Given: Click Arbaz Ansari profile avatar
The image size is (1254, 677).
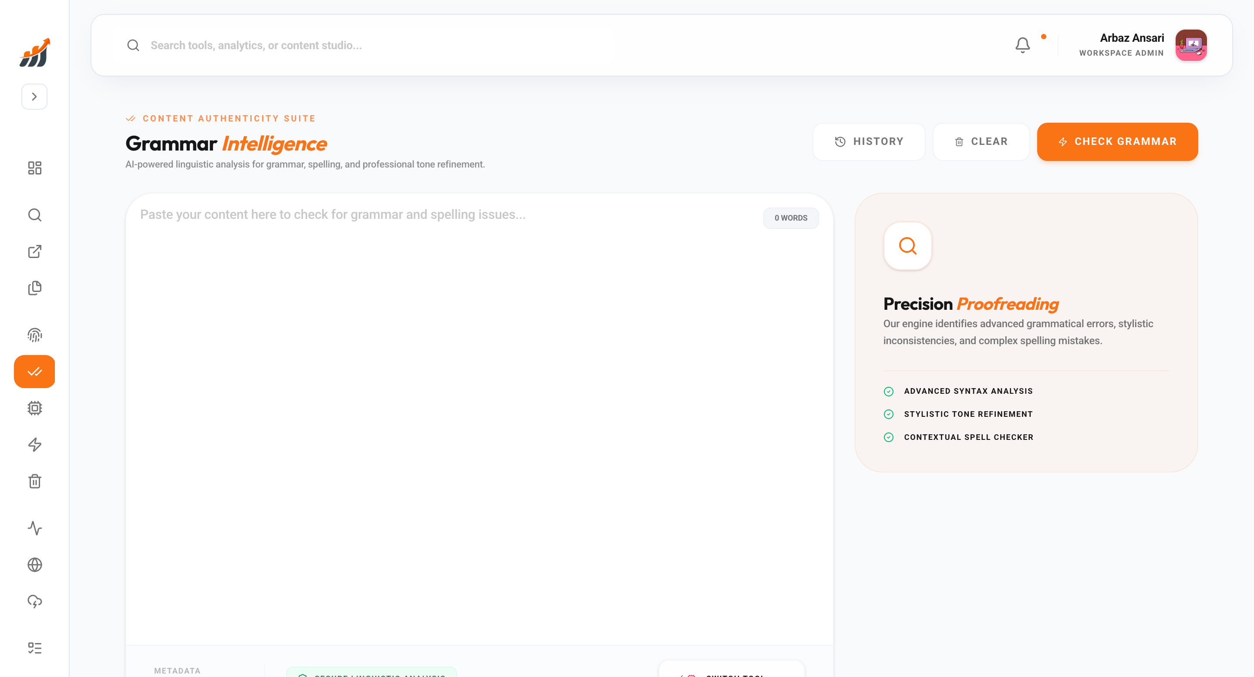Looking at the screenshot, I should click(x=1191, y=45).
